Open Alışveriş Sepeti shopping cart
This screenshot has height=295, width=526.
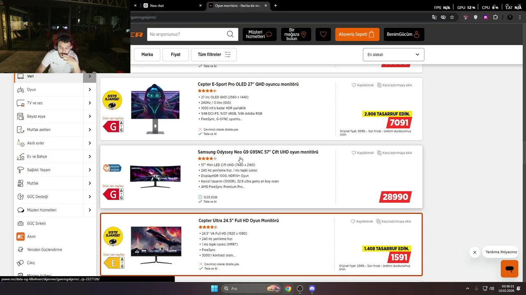[357, 34]
